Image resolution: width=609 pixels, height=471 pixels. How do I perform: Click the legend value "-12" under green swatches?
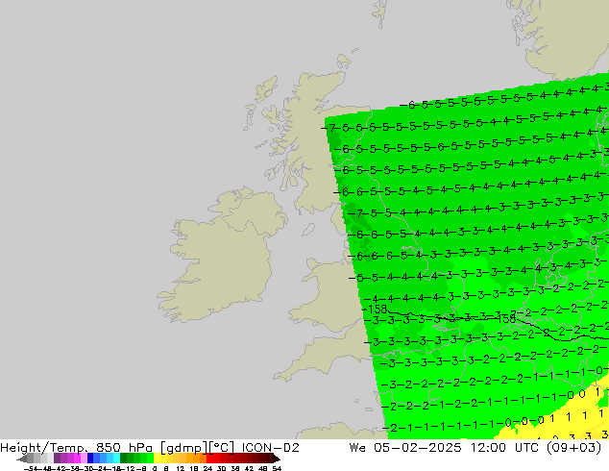click(130, 468)
